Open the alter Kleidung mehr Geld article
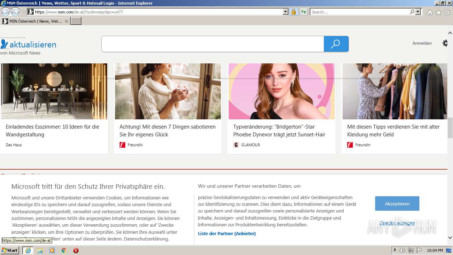Image resolution: width=453 pixels, height=255 pixels. coord(394,131)
